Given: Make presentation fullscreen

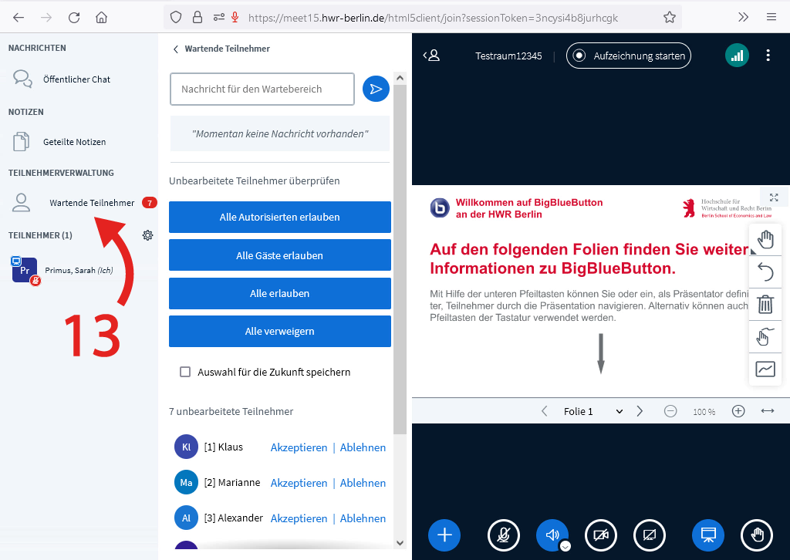Looking at the screenshot, I should [x=774, y=197].
